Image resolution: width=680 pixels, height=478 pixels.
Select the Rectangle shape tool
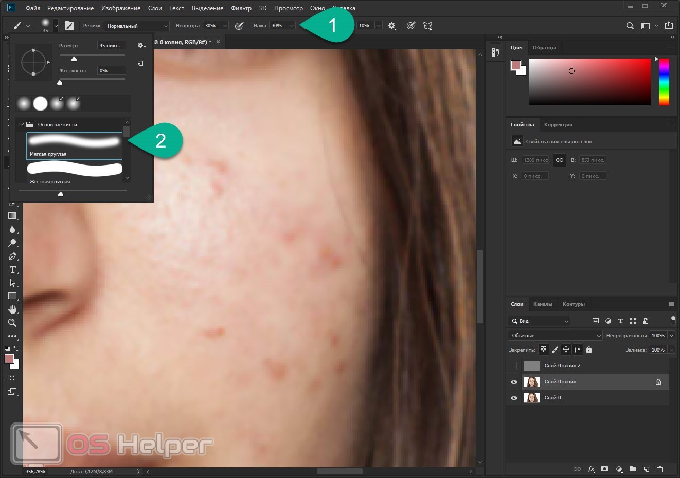(x=12, y=296)
